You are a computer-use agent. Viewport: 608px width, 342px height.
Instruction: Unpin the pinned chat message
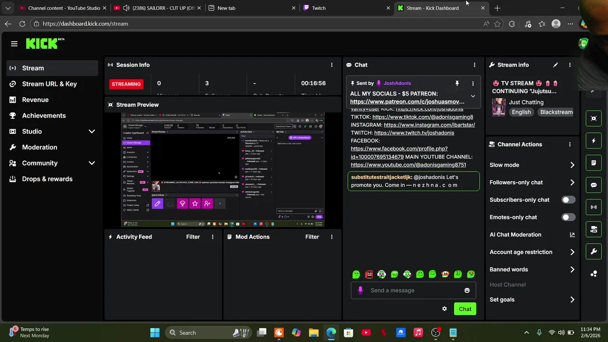457,84
